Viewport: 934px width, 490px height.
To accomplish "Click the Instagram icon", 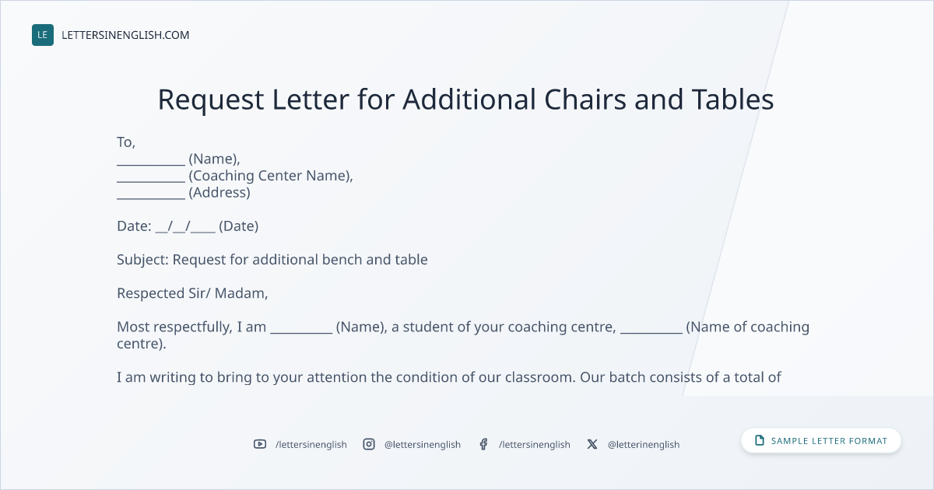I will 369,444.
